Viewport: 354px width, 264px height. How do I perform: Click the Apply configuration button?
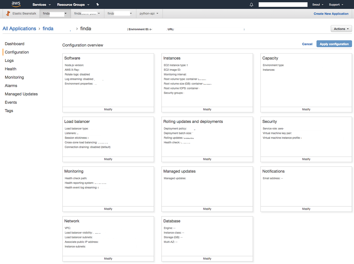[334, 44]
